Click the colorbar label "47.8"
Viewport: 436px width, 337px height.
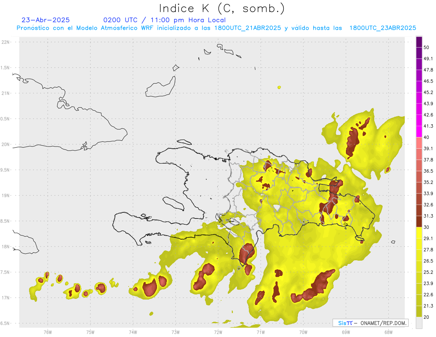[428, 70]
